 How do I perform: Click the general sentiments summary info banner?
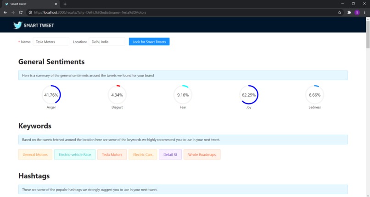pyautogui.click(x=183, y=75)
